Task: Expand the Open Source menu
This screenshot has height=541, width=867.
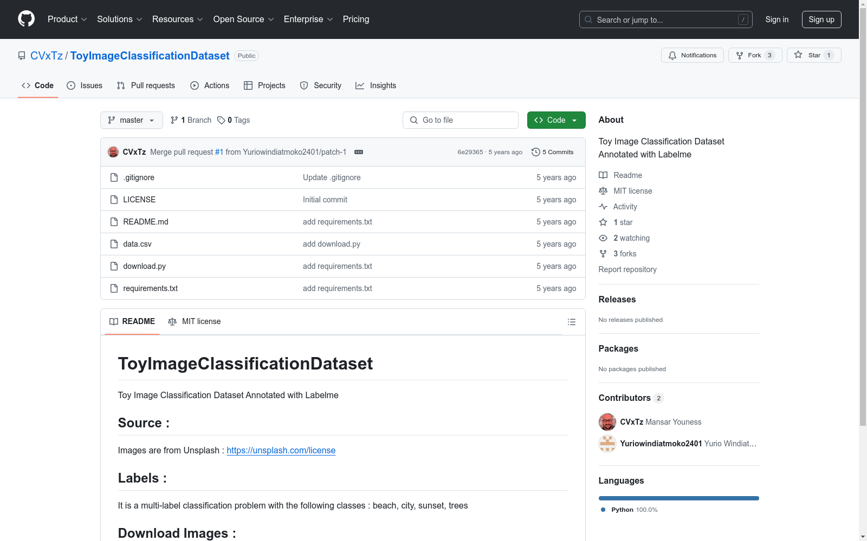Action: coord(244,19)
